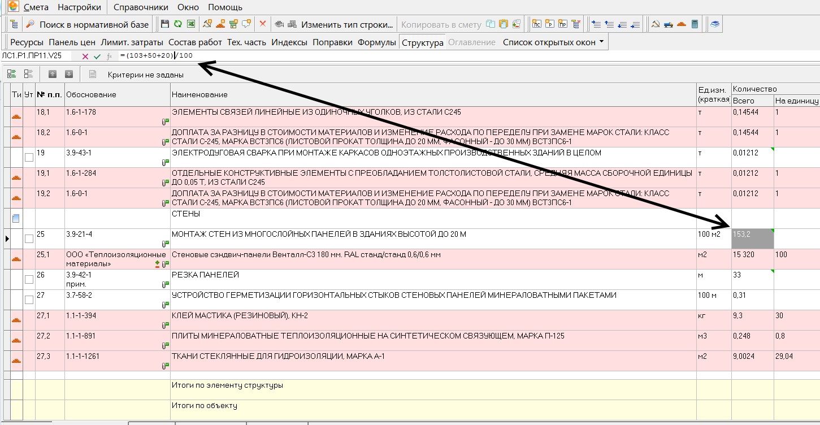Cancel formula edit with the red X
Screen dimensions: 820x425
point(85,56)
